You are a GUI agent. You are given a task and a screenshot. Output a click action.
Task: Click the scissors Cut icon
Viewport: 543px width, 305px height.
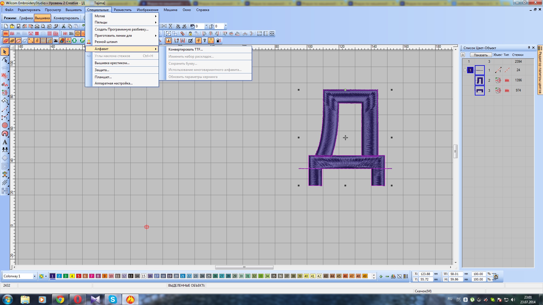[64, 26]
